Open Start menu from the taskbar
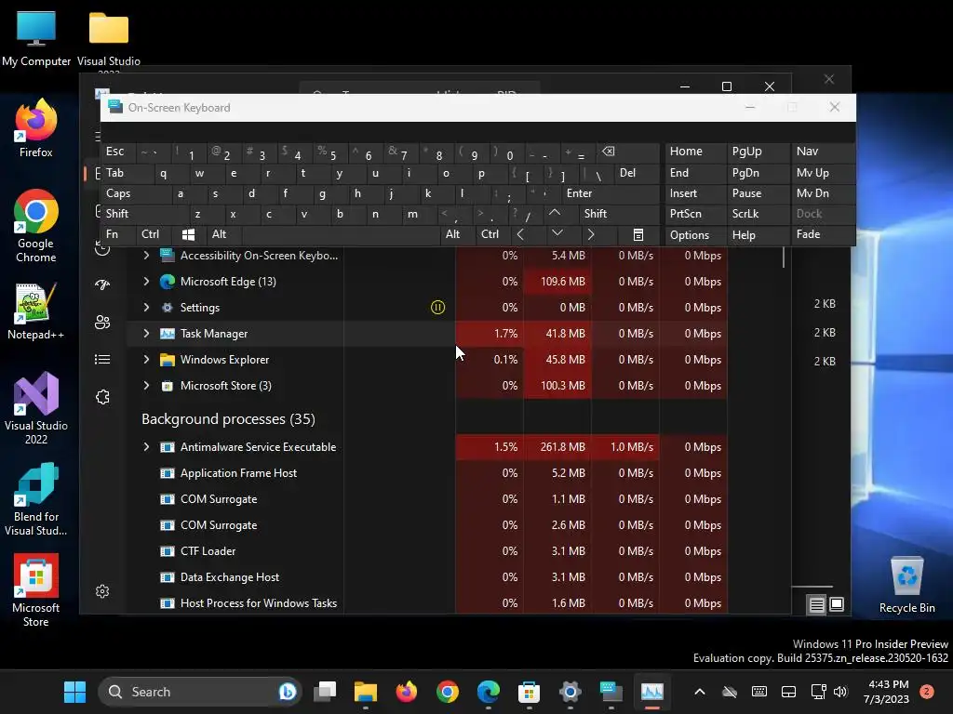This screenshot has height=714, width=953. coord(74,692)
